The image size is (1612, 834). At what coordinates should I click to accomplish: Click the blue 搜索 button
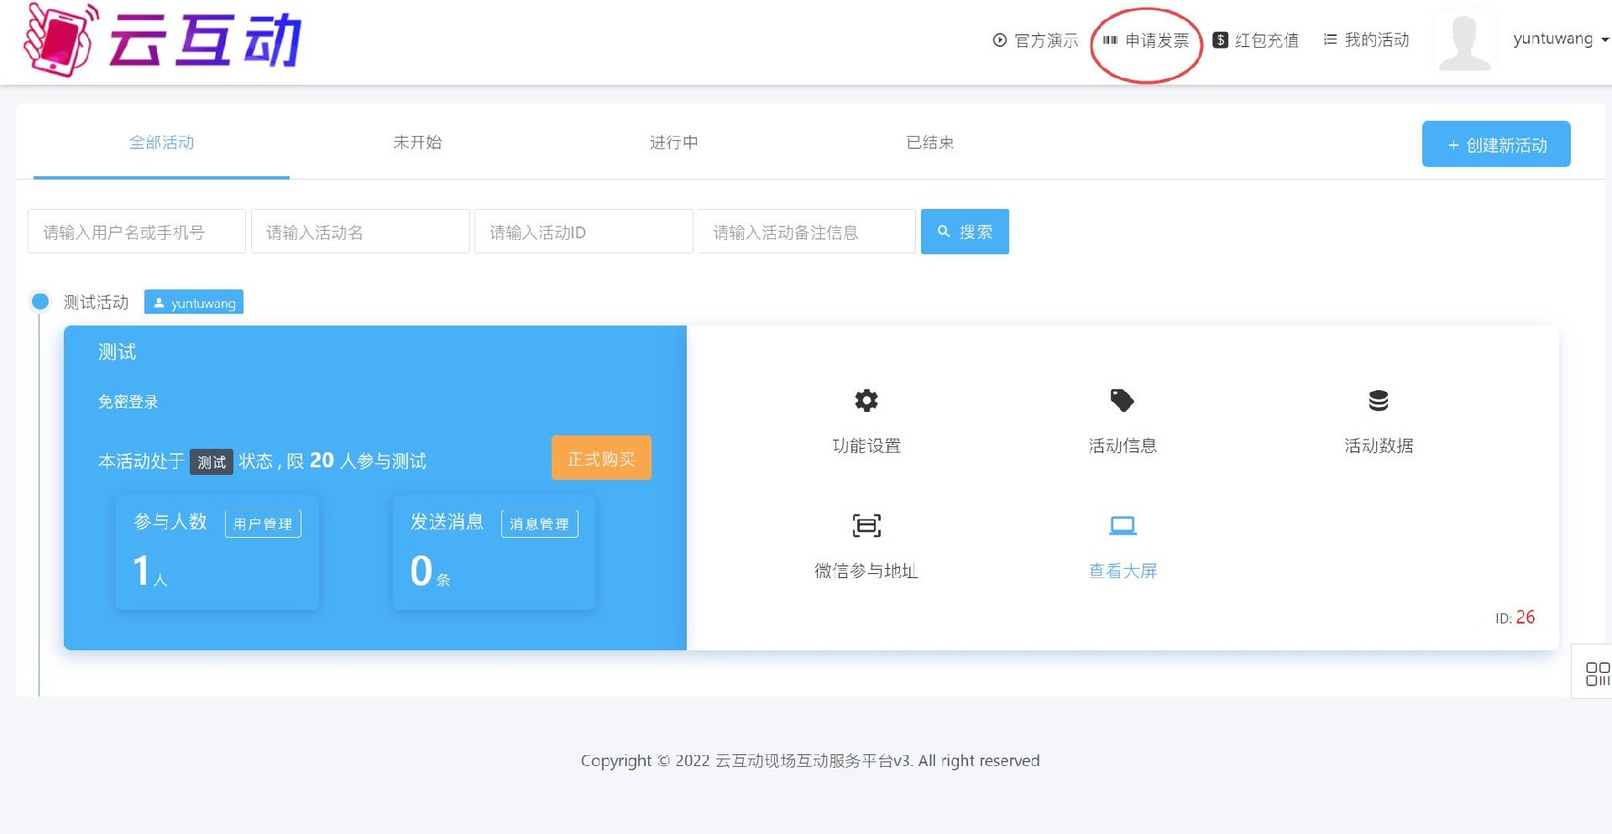965,232
